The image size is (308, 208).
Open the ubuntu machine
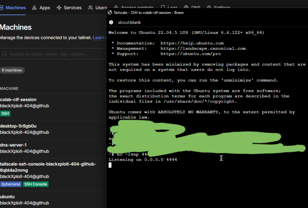click(x=7, y=196)
